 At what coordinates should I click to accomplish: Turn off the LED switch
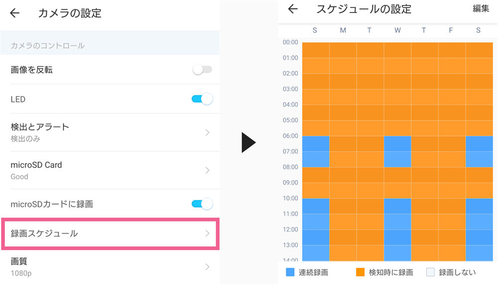tap(202, 99)
